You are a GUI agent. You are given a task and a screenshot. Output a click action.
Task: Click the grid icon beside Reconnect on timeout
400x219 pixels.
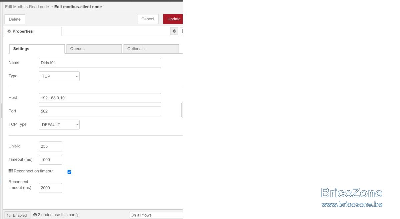pos(10,171)
